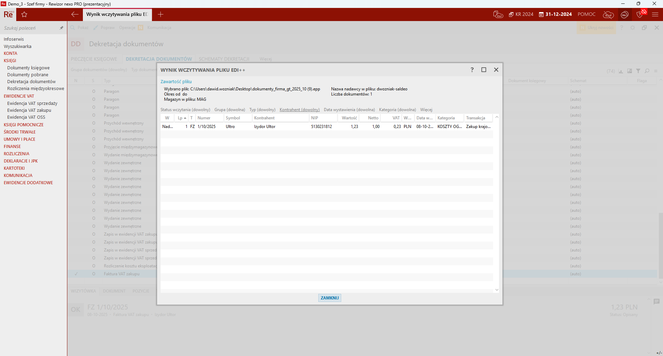Open Kategoria (dowolna) filter

(397, 110)
